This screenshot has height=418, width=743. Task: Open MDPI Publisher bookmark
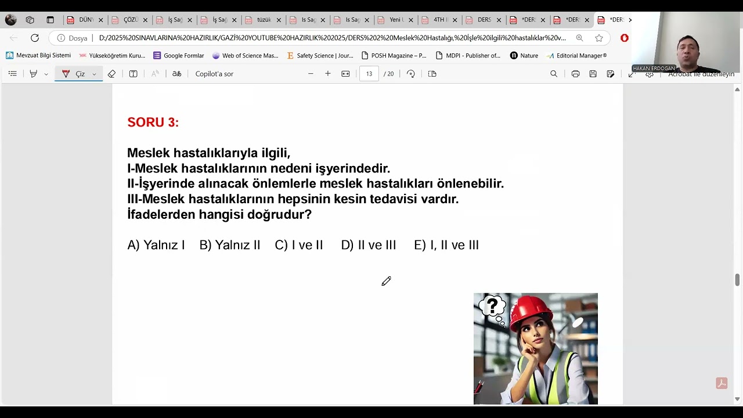pyautogui.click(x=468, y=56)
